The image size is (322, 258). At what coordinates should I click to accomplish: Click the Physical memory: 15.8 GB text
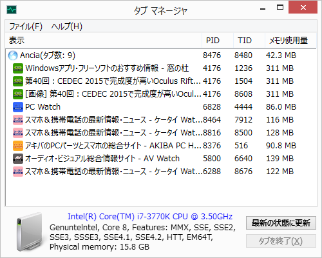[99, 247]
